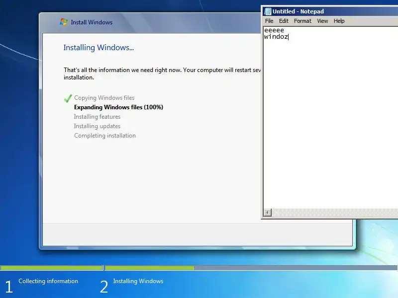Click the 'That's all the information' paragraph
The height and width of the screenshot is (298, 398).
click(x=162, y=74)
